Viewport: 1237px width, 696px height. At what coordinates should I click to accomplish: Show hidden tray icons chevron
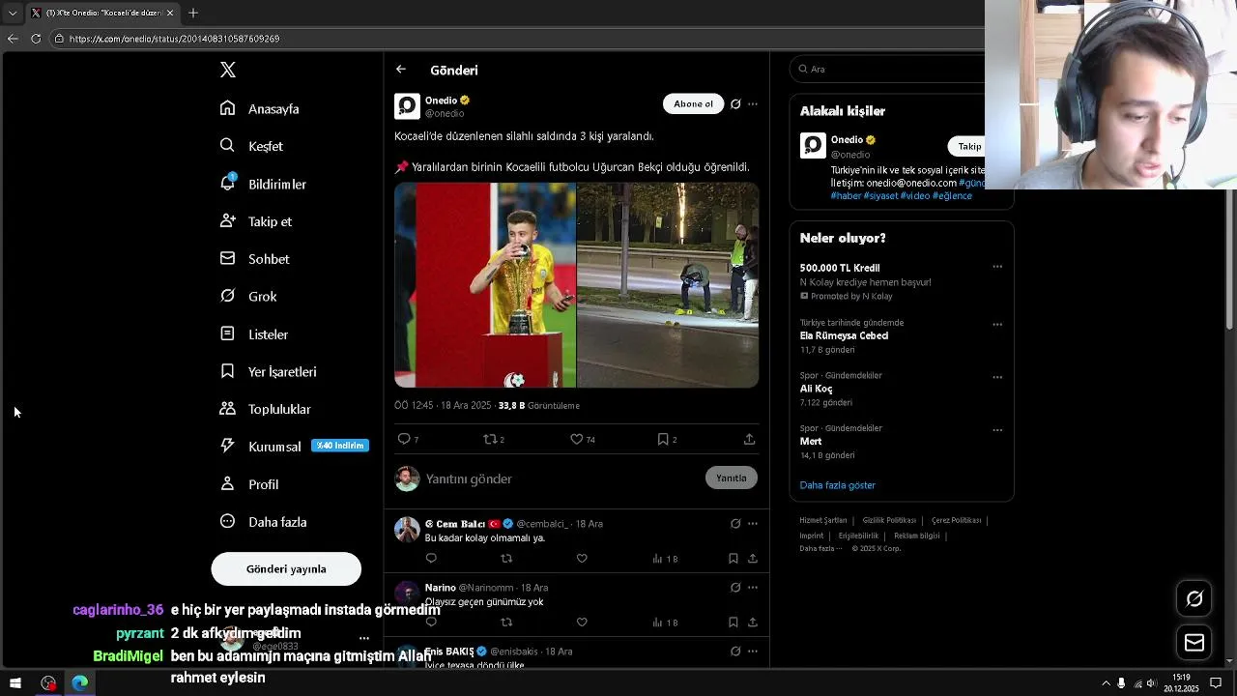pyautogui.click(x=1106, y=683)
